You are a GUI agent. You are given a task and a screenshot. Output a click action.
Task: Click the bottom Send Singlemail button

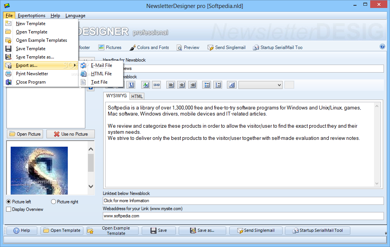point(256,230)
